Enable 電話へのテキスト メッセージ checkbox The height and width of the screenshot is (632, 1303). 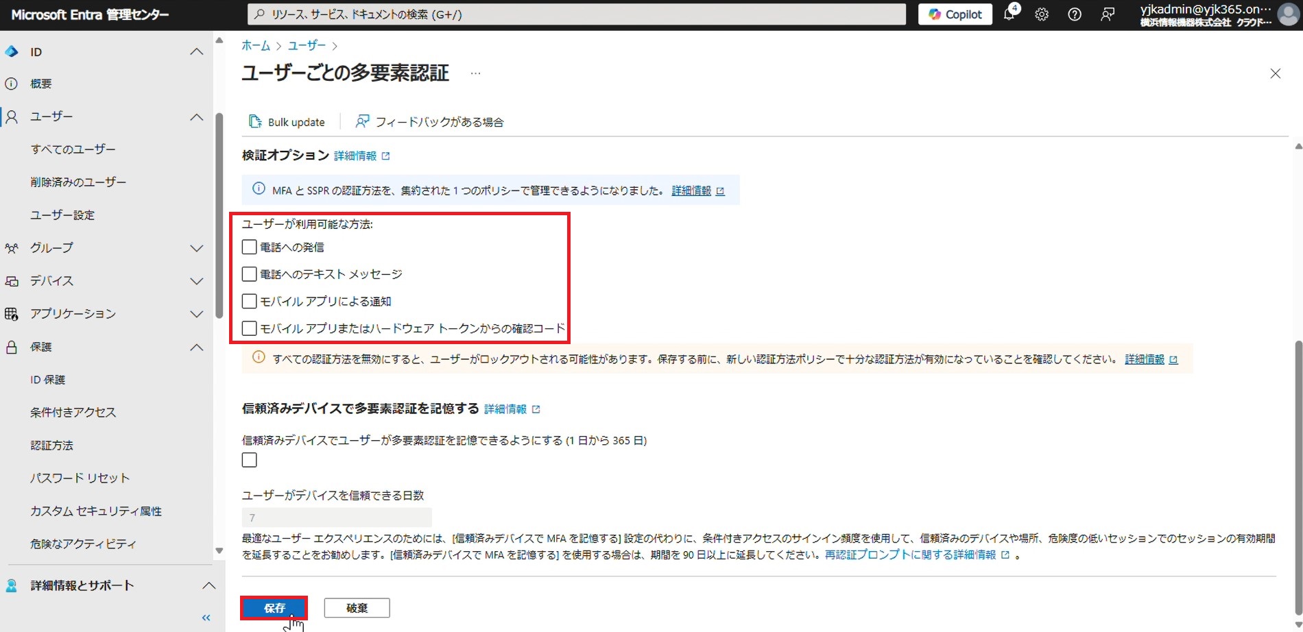point(250,274)
